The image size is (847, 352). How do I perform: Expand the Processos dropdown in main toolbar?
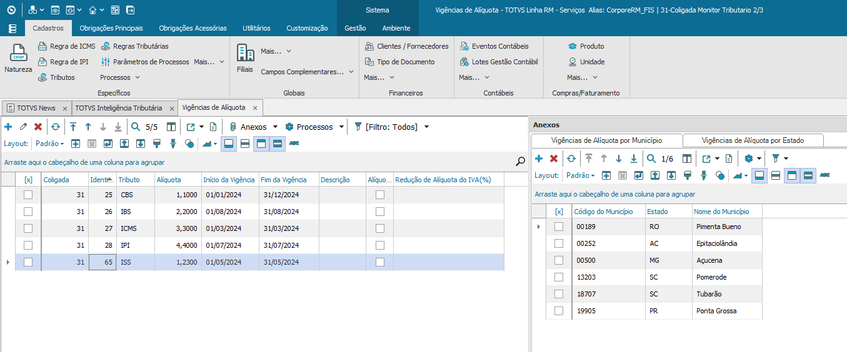(341, 127)
